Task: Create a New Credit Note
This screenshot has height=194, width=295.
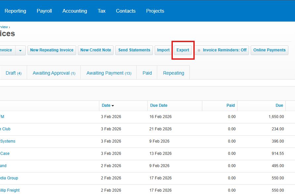Action: pos(95,50)
